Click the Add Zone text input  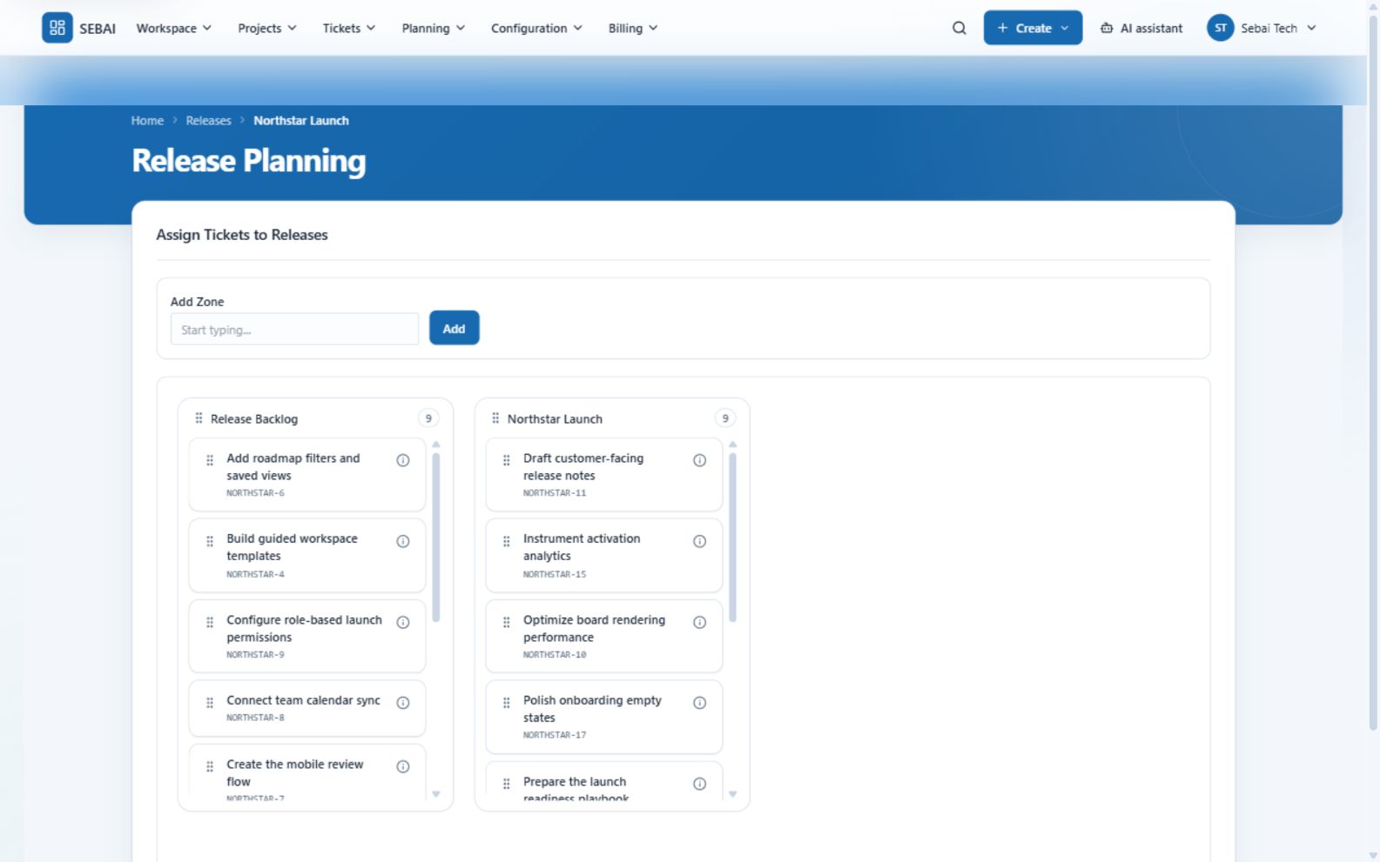coord(294,330)
